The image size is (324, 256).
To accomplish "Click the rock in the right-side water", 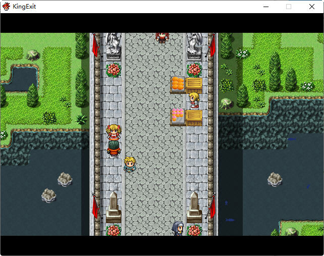I will click(275, 178).
